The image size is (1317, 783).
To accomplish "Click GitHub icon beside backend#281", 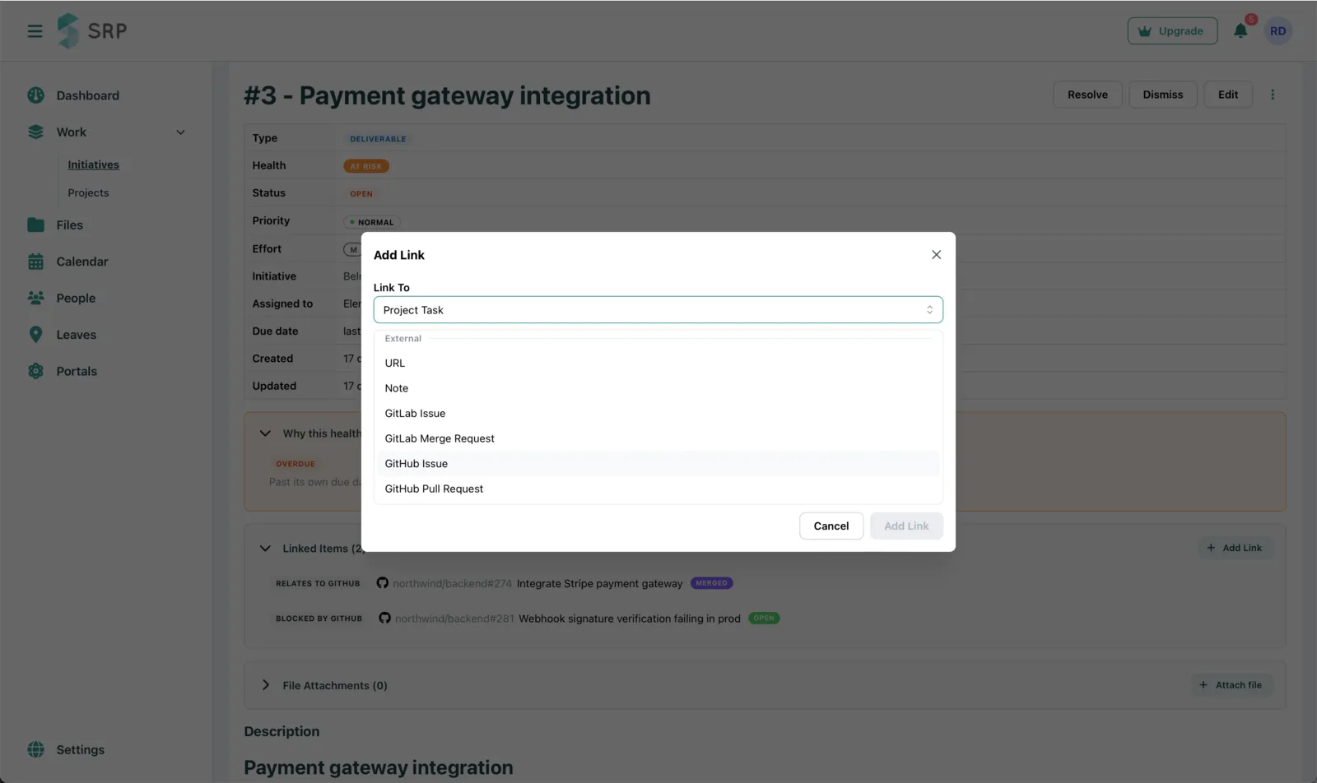I will [x=384, y=618].
